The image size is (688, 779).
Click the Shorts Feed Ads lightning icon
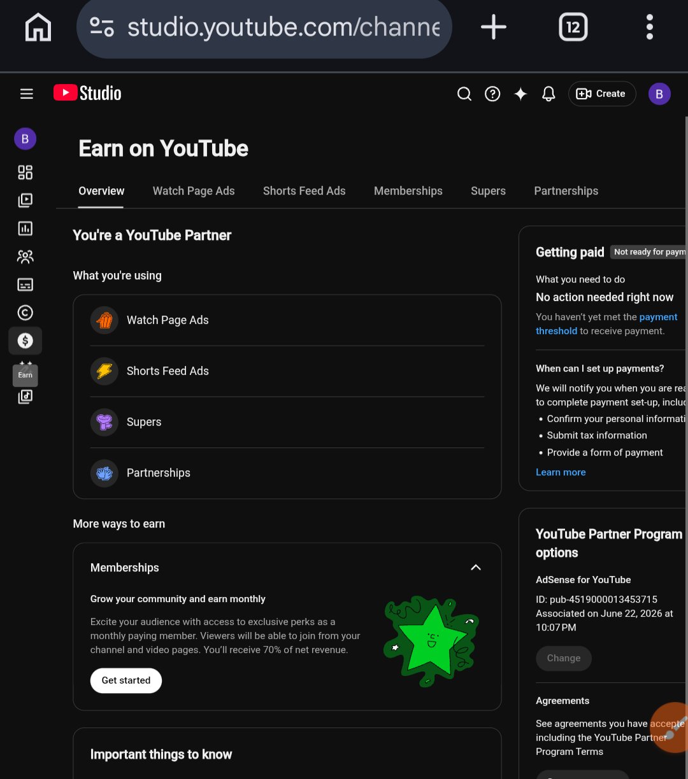[x=104, y=371]
